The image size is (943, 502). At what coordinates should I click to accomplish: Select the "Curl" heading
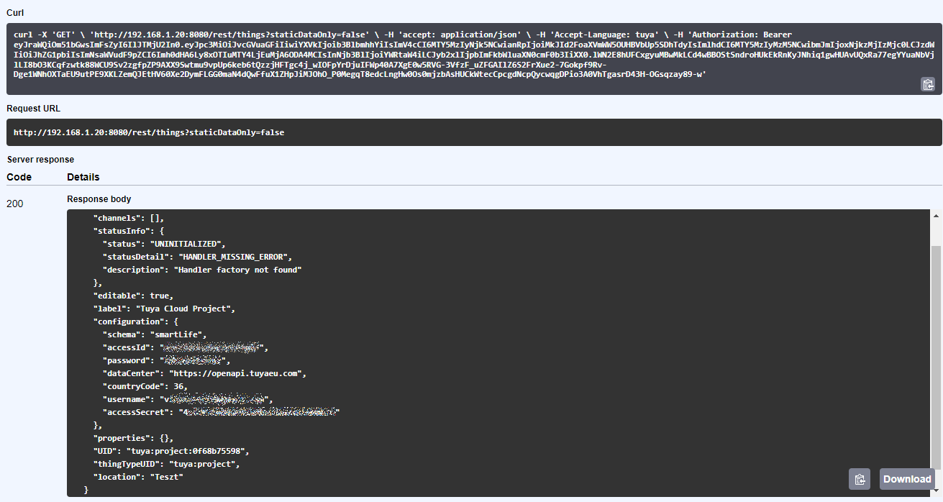coord(15,14)
